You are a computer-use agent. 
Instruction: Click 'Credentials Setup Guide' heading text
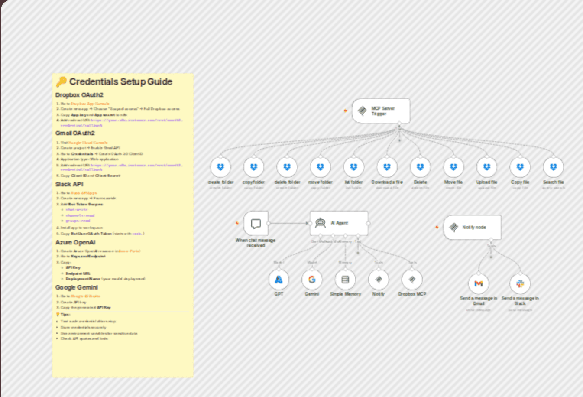tap(121, 81)
